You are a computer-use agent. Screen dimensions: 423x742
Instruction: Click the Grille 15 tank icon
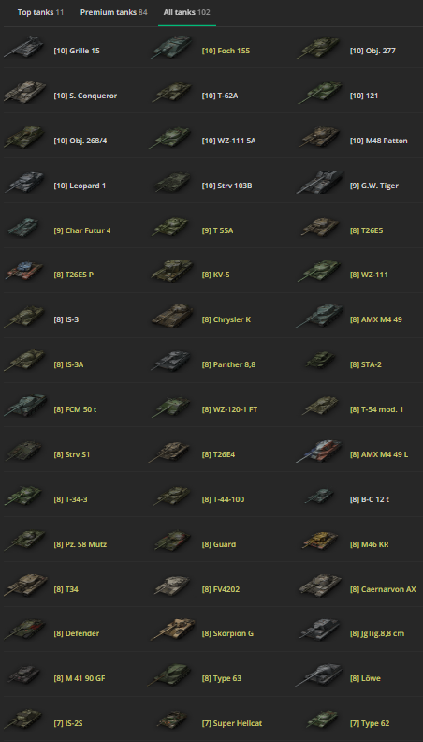(x=24, y=48)
